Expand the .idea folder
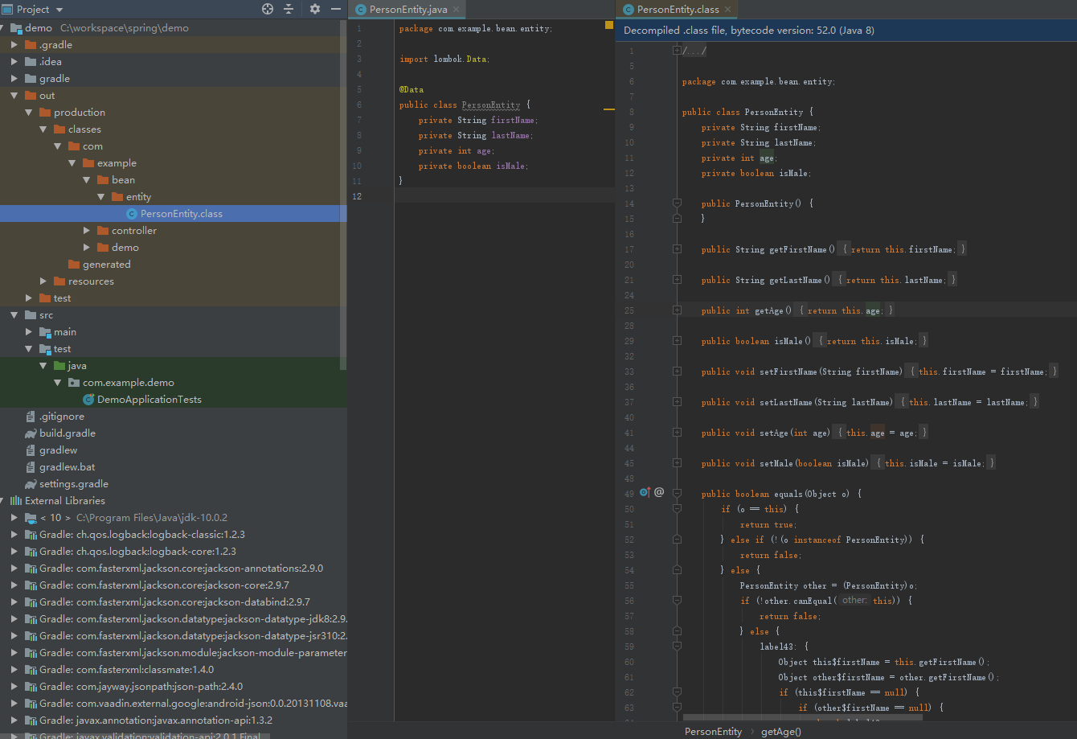 point(14,62)
